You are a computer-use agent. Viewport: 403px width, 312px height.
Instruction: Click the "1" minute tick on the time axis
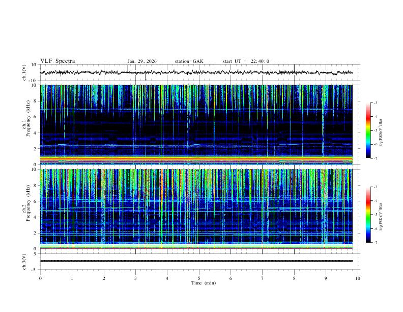pos(72,278)
